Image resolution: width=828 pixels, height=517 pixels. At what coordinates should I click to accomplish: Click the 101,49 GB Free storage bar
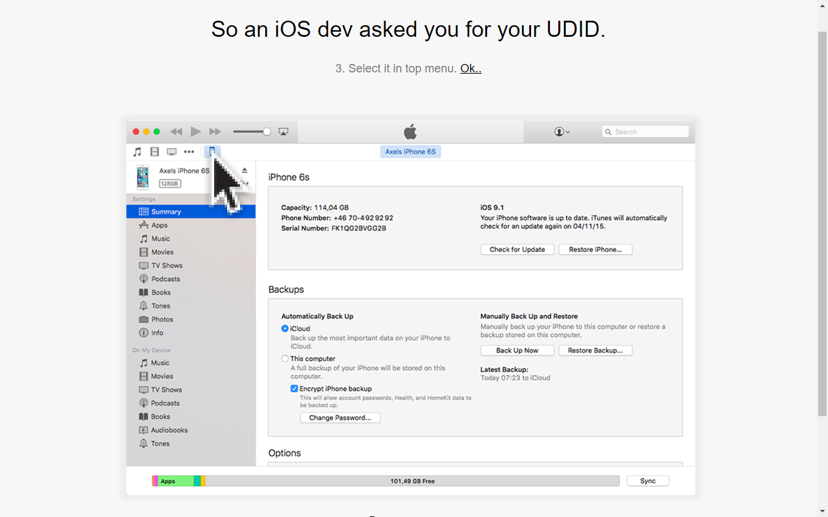[412, 481]
